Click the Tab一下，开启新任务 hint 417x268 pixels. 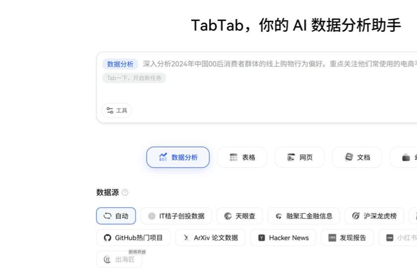coord(134,78)
